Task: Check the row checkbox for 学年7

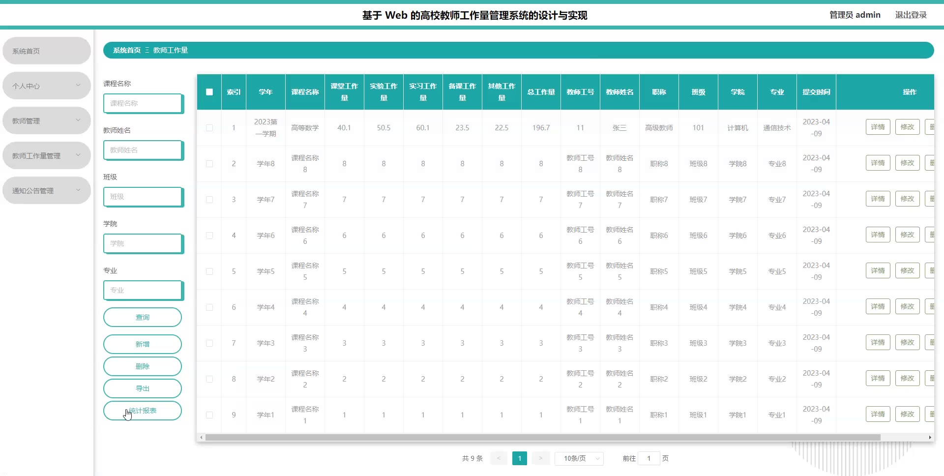Action: tap(209, 200)
